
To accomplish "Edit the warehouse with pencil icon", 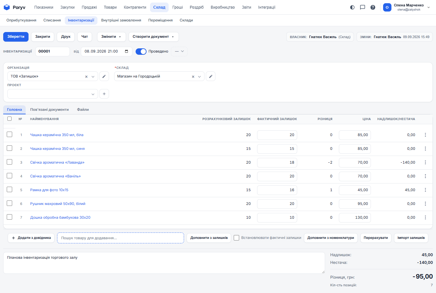I will (211, 76).
